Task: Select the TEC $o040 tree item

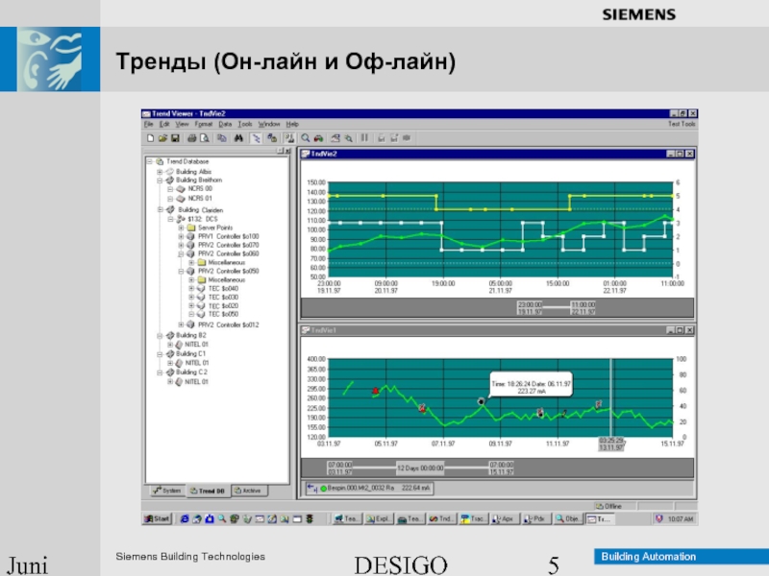Action: [x=221, y=288]
